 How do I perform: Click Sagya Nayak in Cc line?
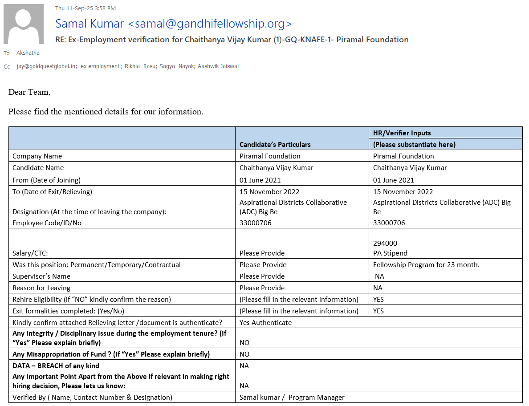click(177, 66)
